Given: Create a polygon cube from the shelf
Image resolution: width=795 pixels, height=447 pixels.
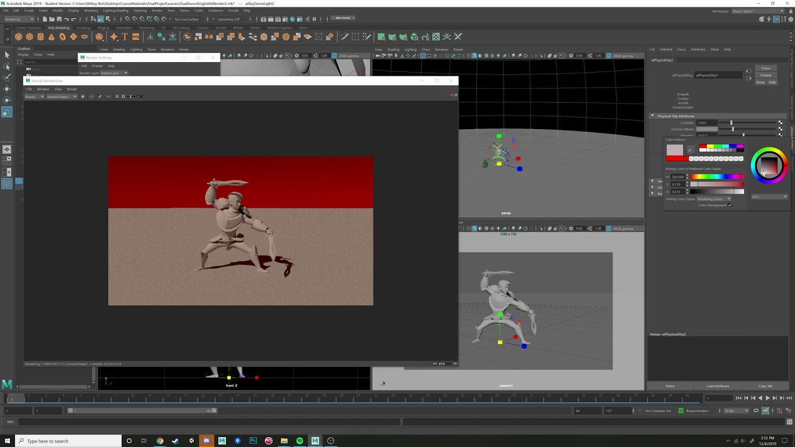Looking at the screenshot, I should (x=30, y=37).
